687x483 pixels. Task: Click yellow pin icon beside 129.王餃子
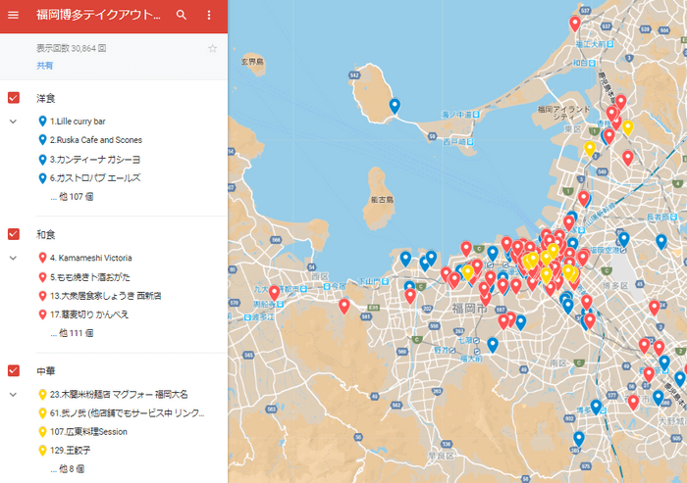tap(41, 450)
